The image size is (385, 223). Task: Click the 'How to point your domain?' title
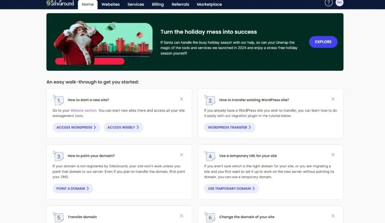pyautogui.click(x=91, y=156)
